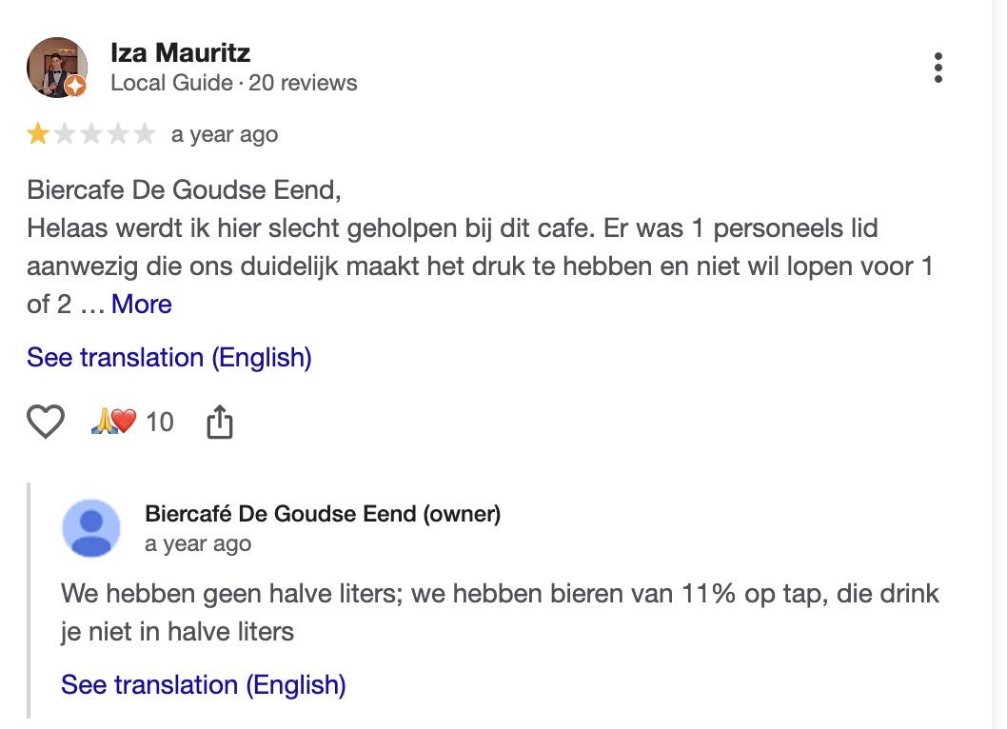The height and width of the screenshot is (729, 1007).
Task: Click the Local Guide 20 reviews text
Action: pyautogui.click(x=234, y=83)
